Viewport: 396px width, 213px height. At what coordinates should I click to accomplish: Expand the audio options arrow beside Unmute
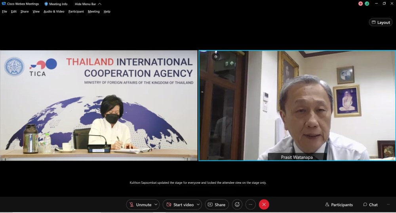click(x=156, y=204)
